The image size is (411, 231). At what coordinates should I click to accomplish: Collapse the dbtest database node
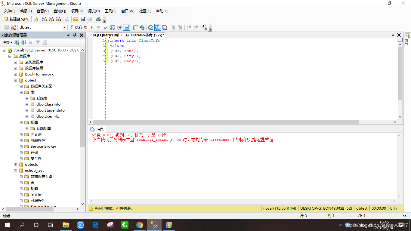(x=15, y=80)
